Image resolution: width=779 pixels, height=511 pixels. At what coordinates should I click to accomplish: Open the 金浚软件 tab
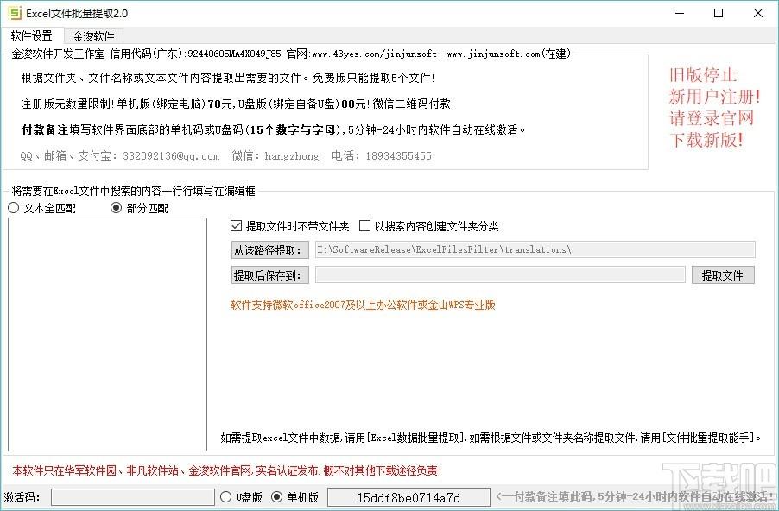[x=93, y=36]
